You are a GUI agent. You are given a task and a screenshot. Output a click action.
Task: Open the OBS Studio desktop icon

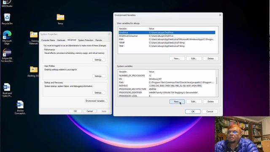coord(7,3)
